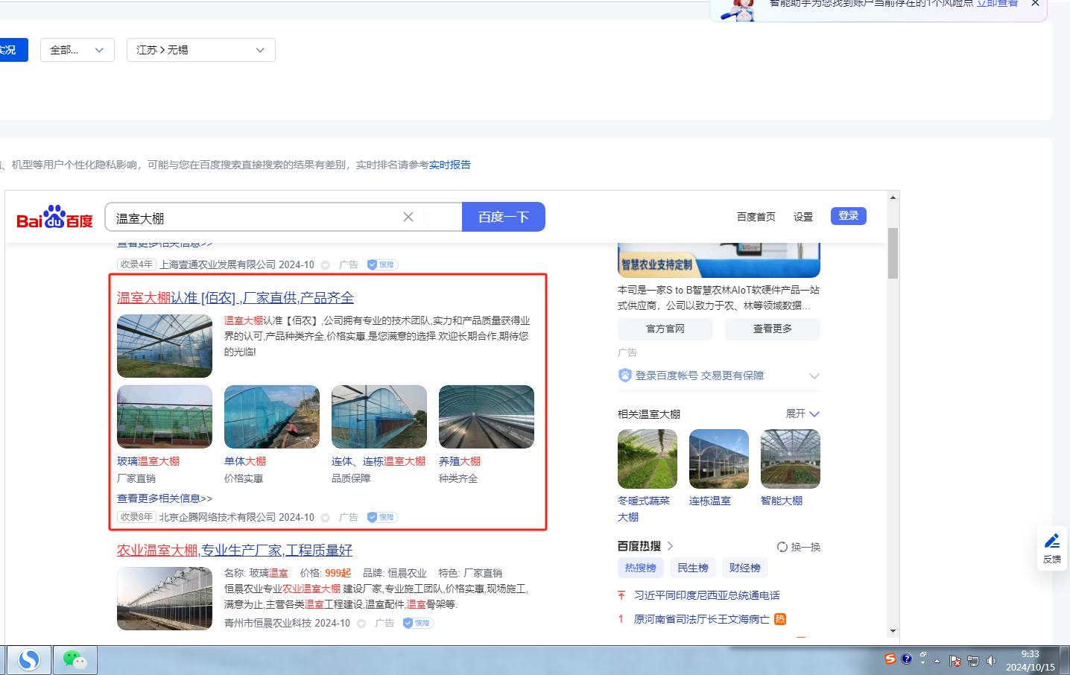This screenshot has width=1070, height=675.
Task: Open the 全部... dropdown
Action: click(77, 50)
